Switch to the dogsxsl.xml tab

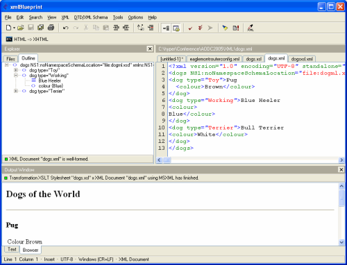click(302, 59)
